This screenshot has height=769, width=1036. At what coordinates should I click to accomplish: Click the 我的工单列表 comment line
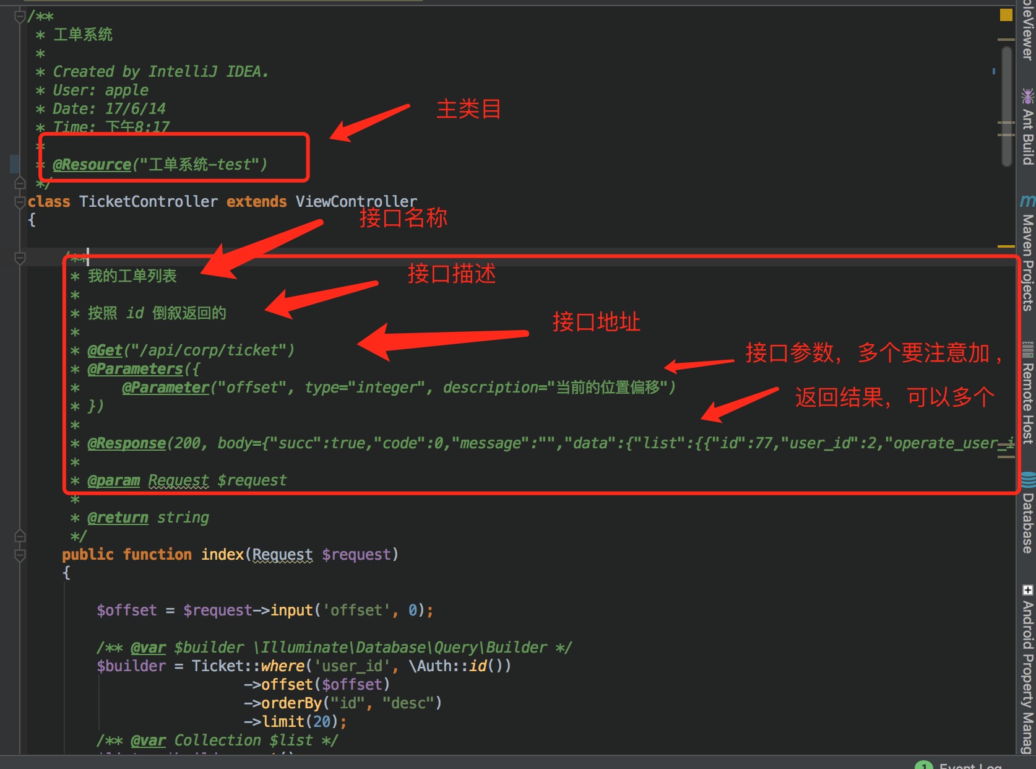tap(132, 276)
